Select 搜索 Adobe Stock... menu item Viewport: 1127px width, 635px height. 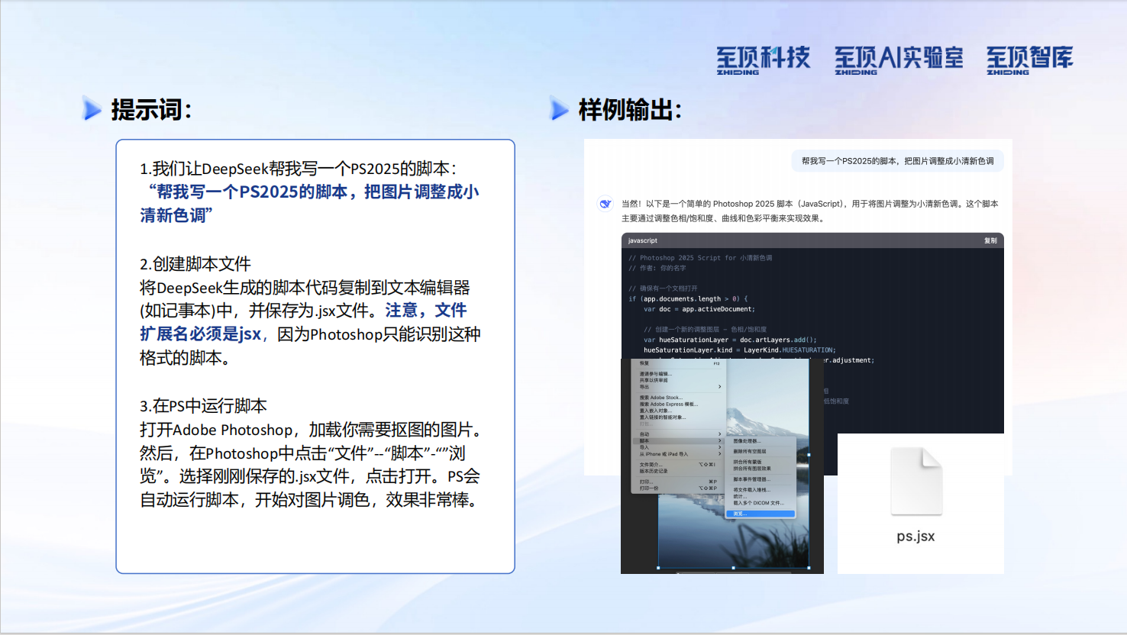(661, 398)
